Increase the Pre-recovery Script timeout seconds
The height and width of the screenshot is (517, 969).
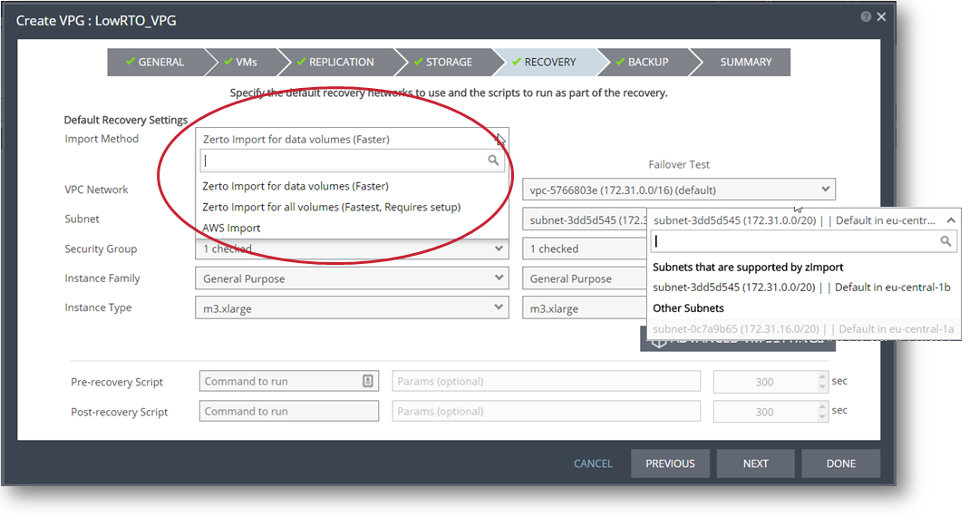tap(822, 376)
